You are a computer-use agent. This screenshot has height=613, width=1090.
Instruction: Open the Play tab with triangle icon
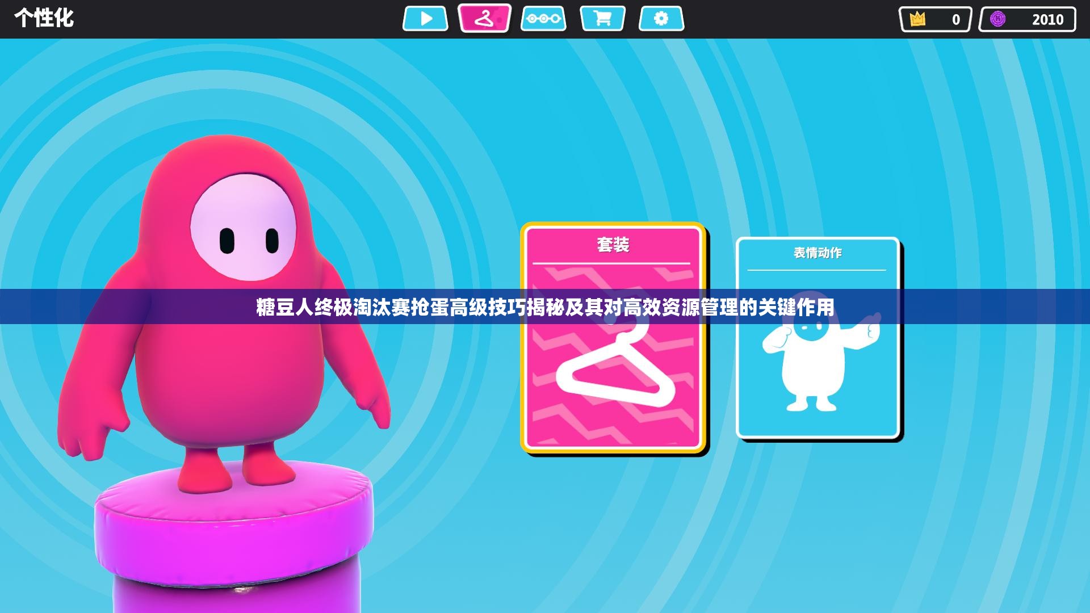tap(425, 19)
